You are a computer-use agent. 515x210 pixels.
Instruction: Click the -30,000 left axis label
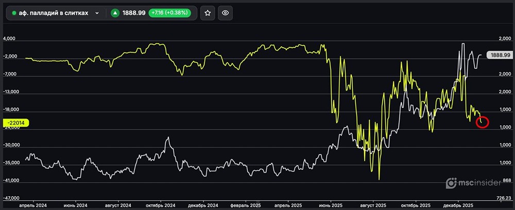pyautogui.click(x=10, y=145)
